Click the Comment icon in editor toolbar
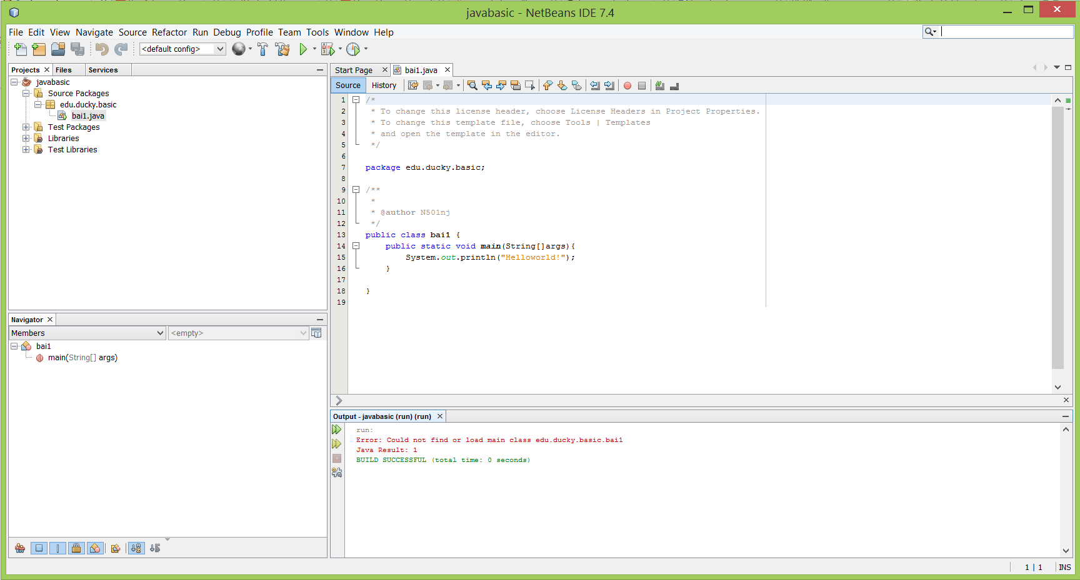 point(660,86)
